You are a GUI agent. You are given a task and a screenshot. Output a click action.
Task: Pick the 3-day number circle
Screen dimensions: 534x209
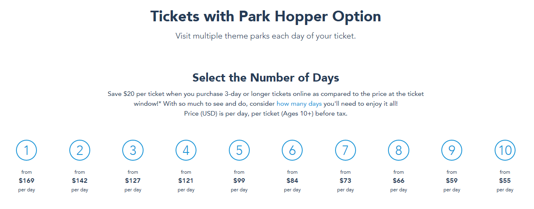tap(133, 150)
